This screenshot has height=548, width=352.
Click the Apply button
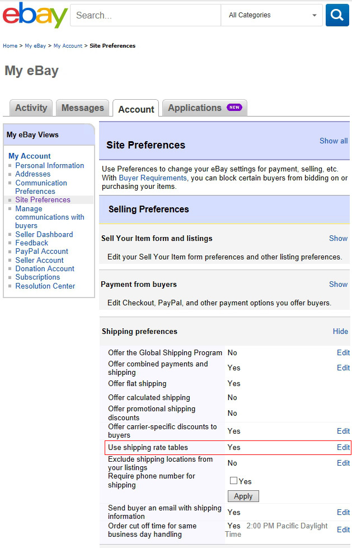pyautogui.click(x=243, y=496)
